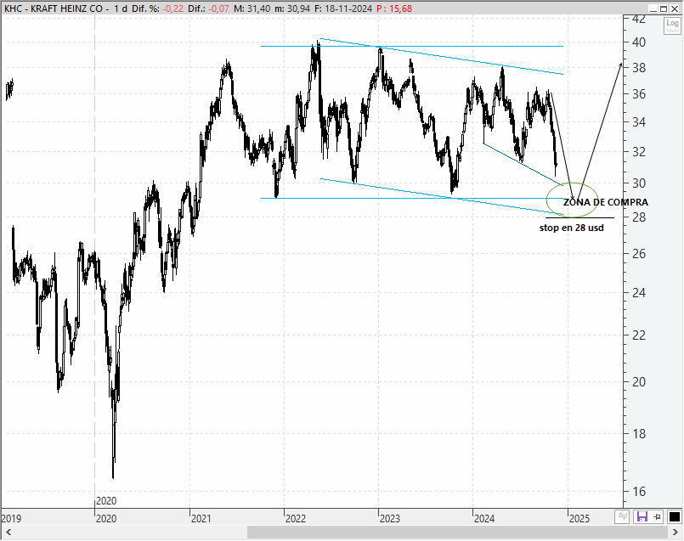Click the 32 price axis label
The height and width of the screenshot is (541, 684).
[x=639, y=152]
